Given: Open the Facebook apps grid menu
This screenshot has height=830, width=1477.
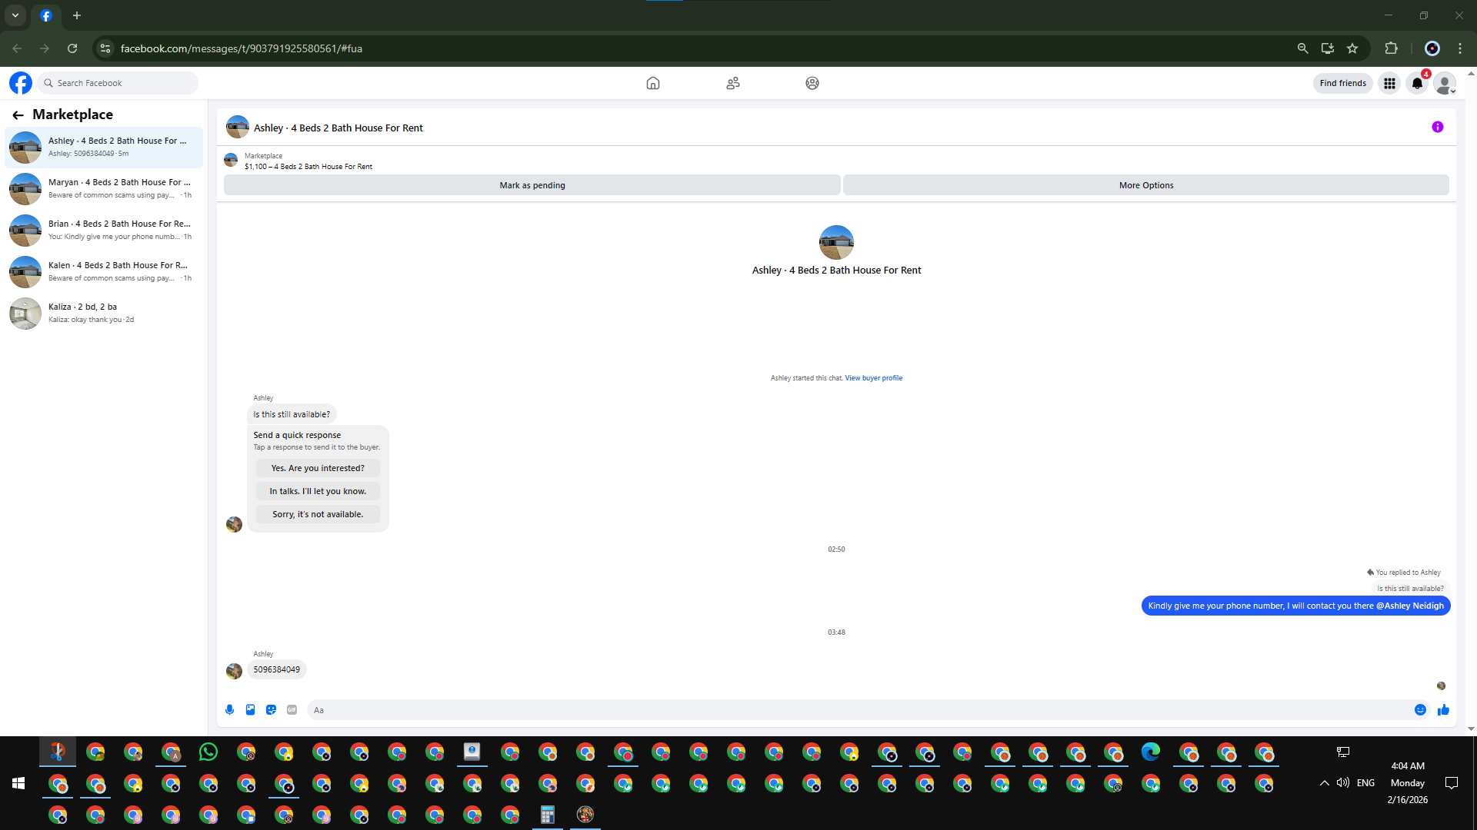Looking at the screenshot, I should 1389,83.
